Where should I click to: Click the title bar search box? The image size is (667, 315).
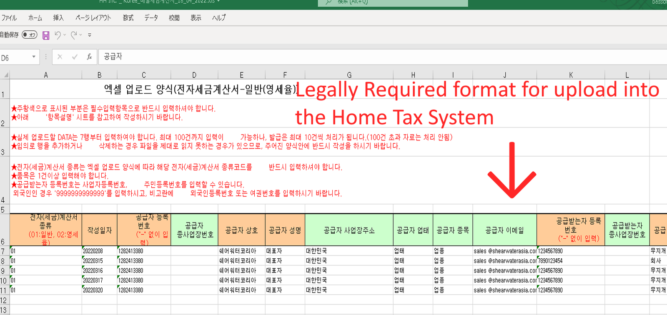pyautogui.click(x=393, y=3)
